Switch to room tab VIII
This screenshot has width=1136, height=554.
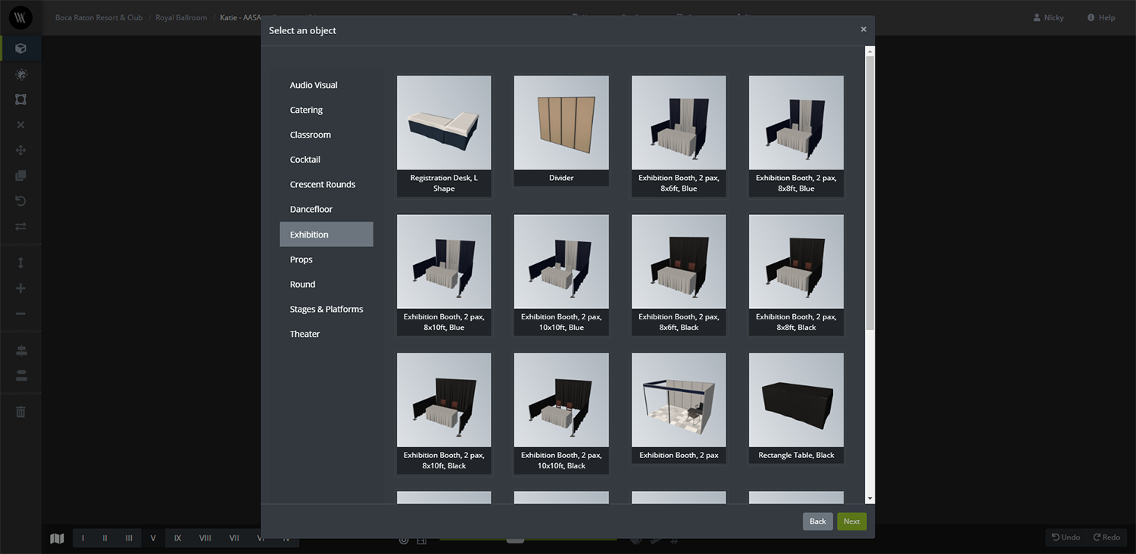coord(205,538)
